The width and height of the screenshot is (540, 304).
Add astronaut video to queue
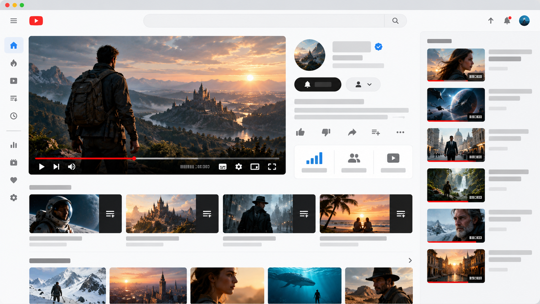(110, 214)
